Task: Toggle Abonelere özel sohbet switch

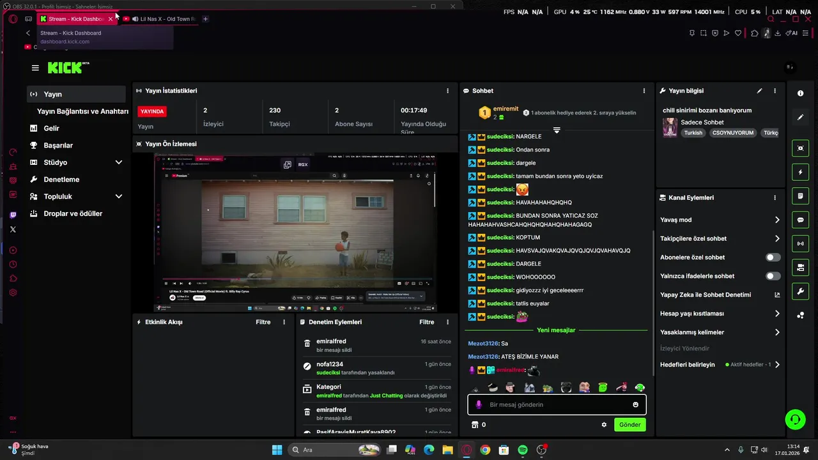Action: pos(773,257)
